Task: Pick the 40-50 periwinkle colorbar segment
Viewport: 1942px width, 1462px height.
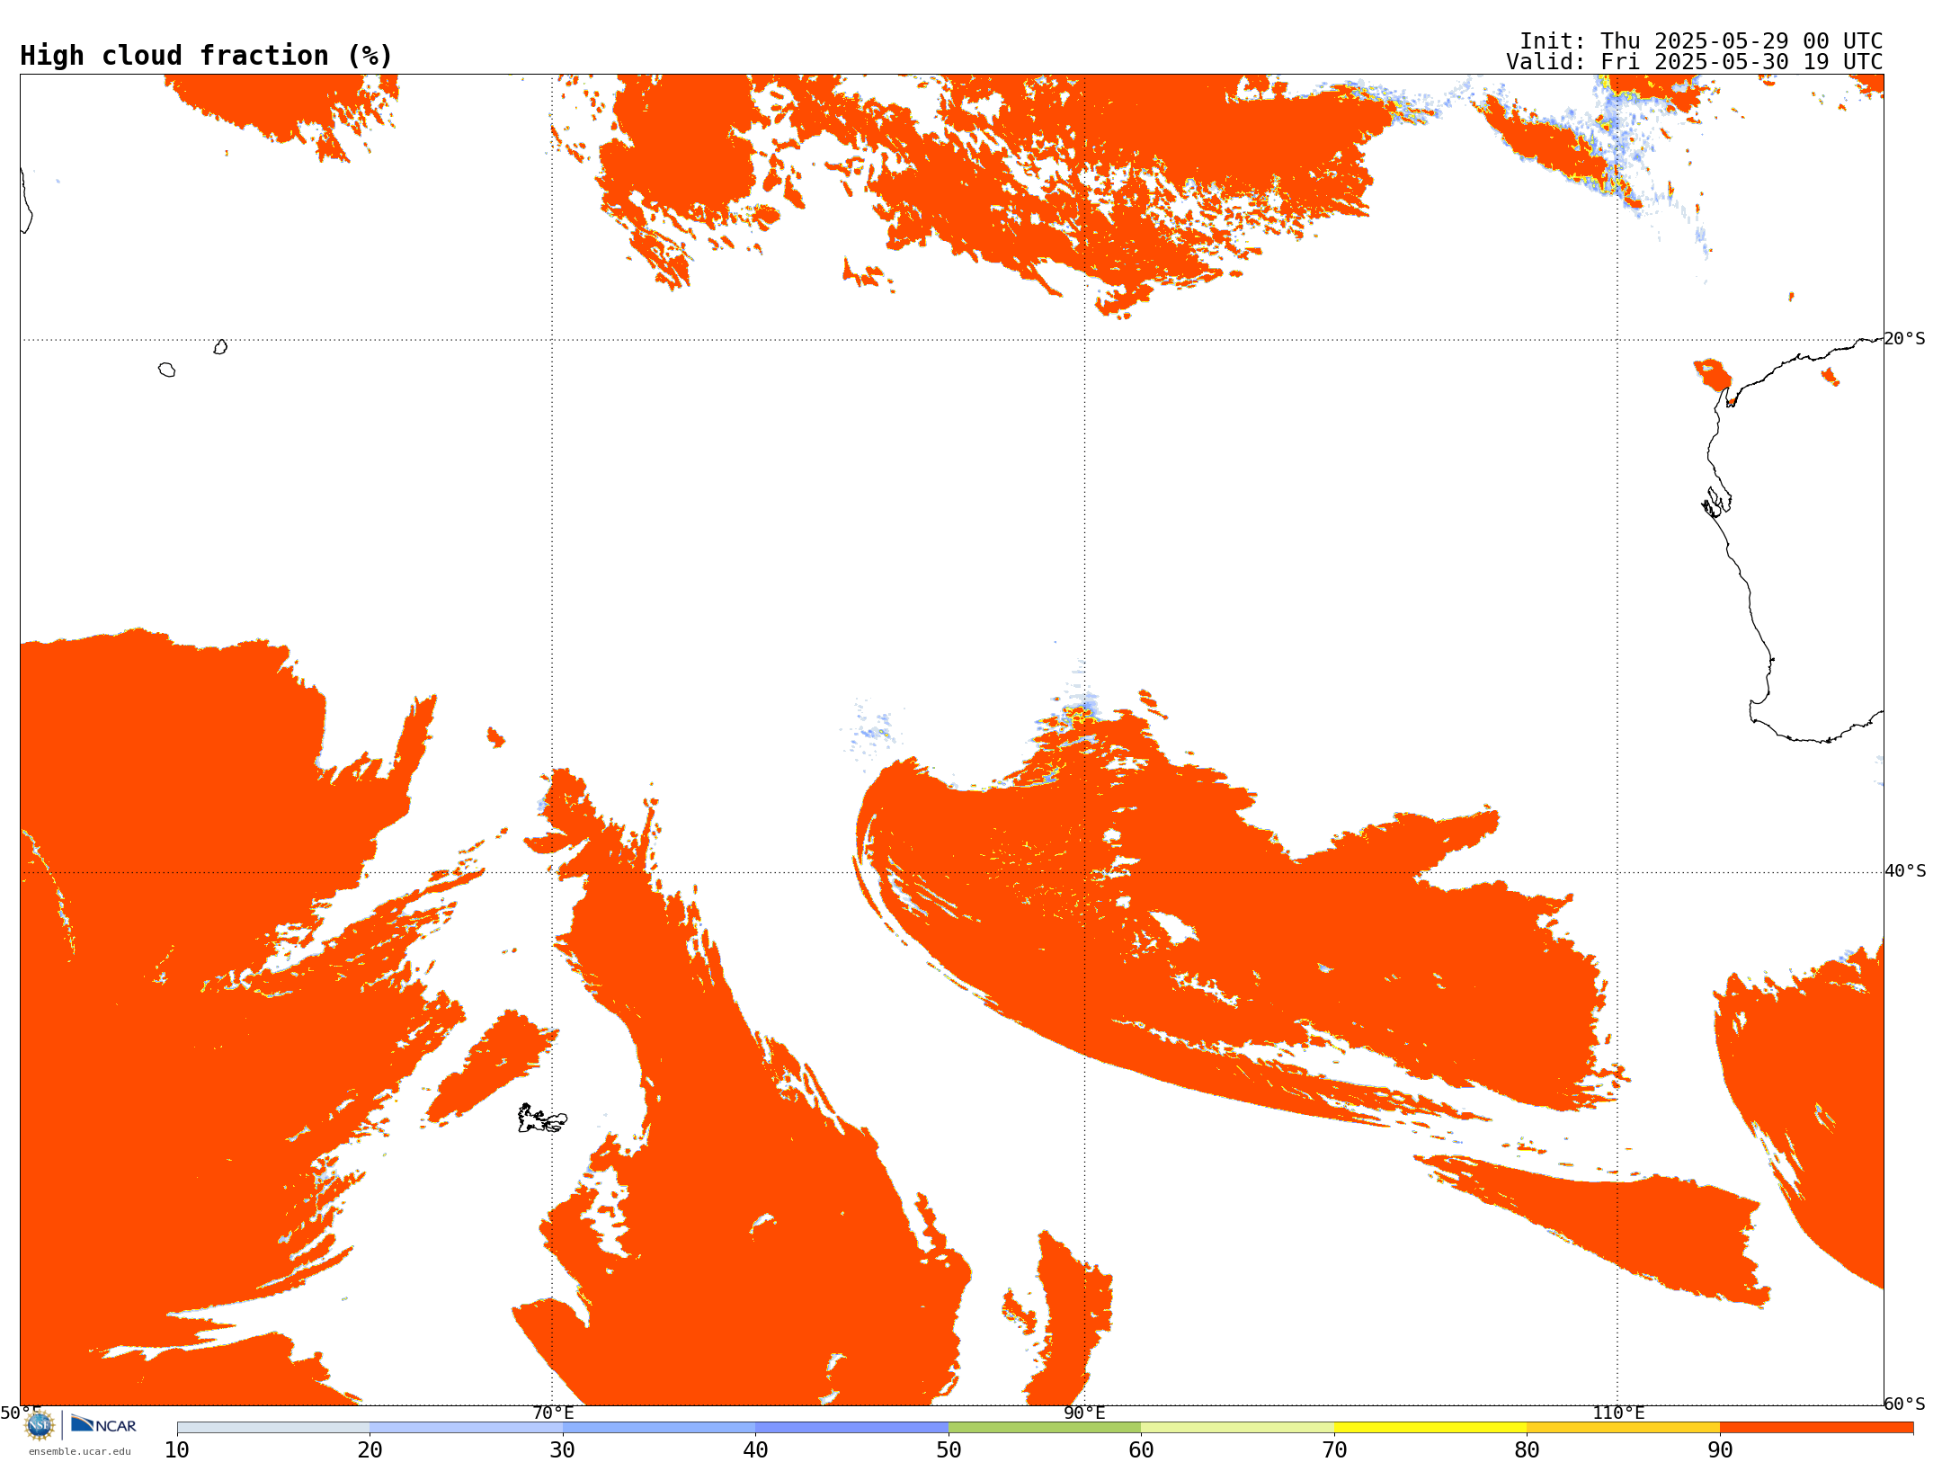Action: pos(851,1428)
